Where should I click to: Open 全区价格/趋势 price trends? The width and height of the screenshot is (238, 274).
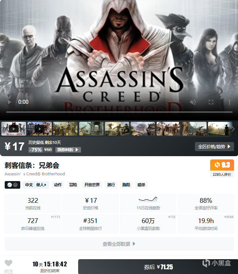[214, 147]
